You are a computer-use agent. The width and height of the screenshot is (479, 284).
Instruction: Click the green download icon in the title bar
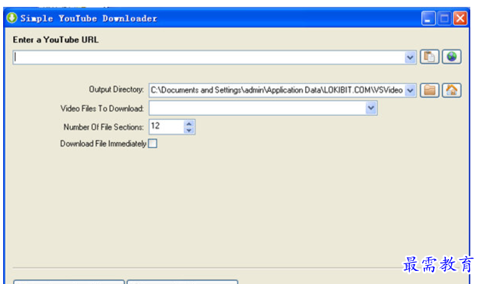[x=12, y=17]
